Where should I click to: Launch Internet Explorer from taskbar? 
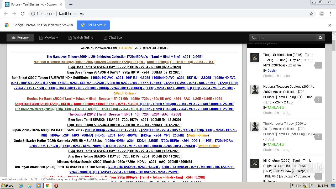point(21,186)
